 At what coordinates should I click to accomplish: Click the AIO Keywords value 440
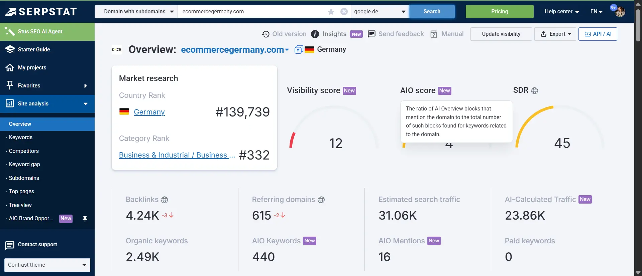263,257
